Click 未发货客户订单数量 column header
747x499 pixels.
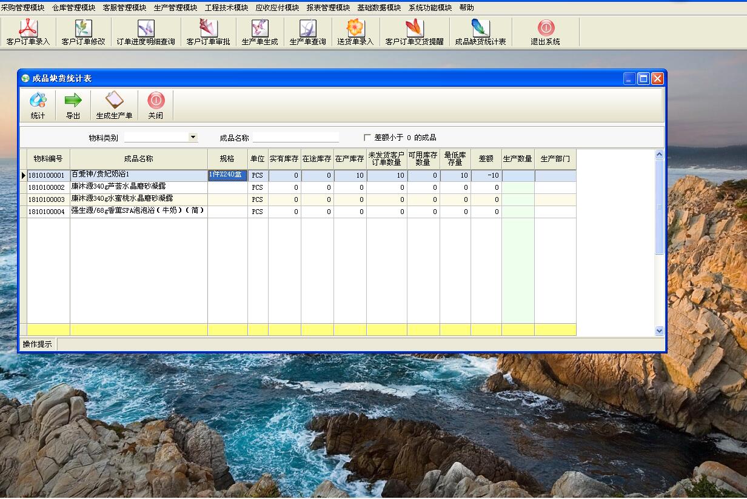[x=387, y=159]
